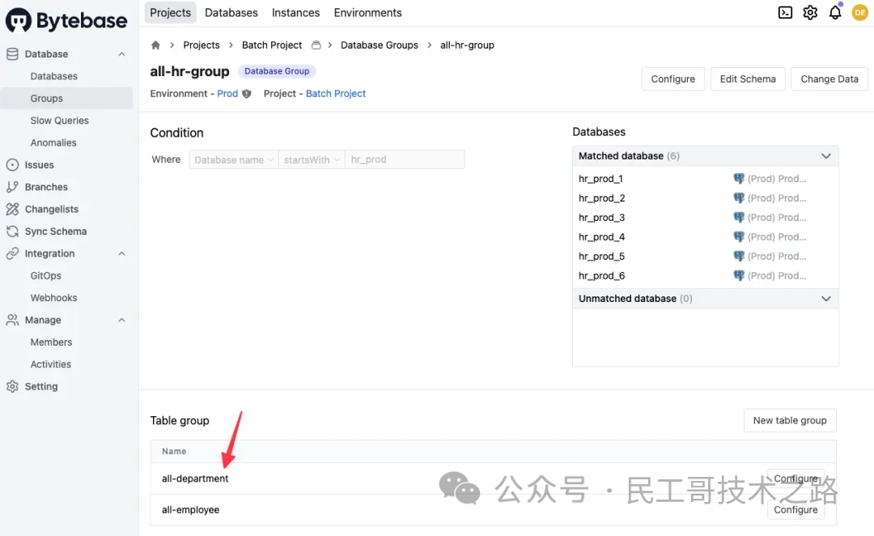Click the Branches icon in sidebar
Viewport: 874px width, 536px height.
coord(12,187)
